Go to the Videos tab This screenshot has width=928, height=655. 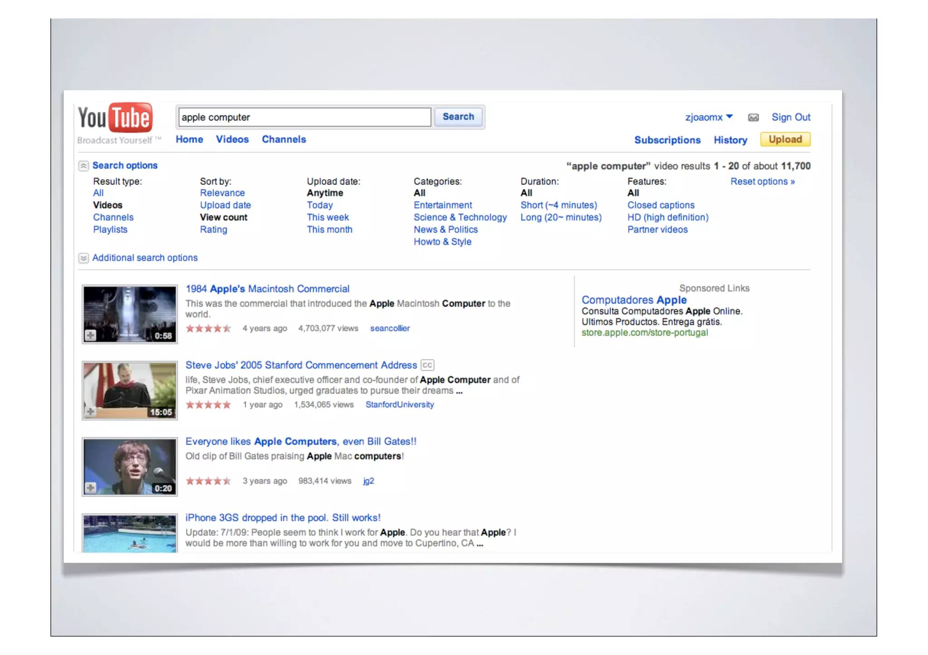(232, 139)
